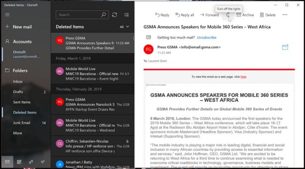This screenshot has height=169, width=305.
Task: Expand More folders list
Action: (x=17, y=133)
